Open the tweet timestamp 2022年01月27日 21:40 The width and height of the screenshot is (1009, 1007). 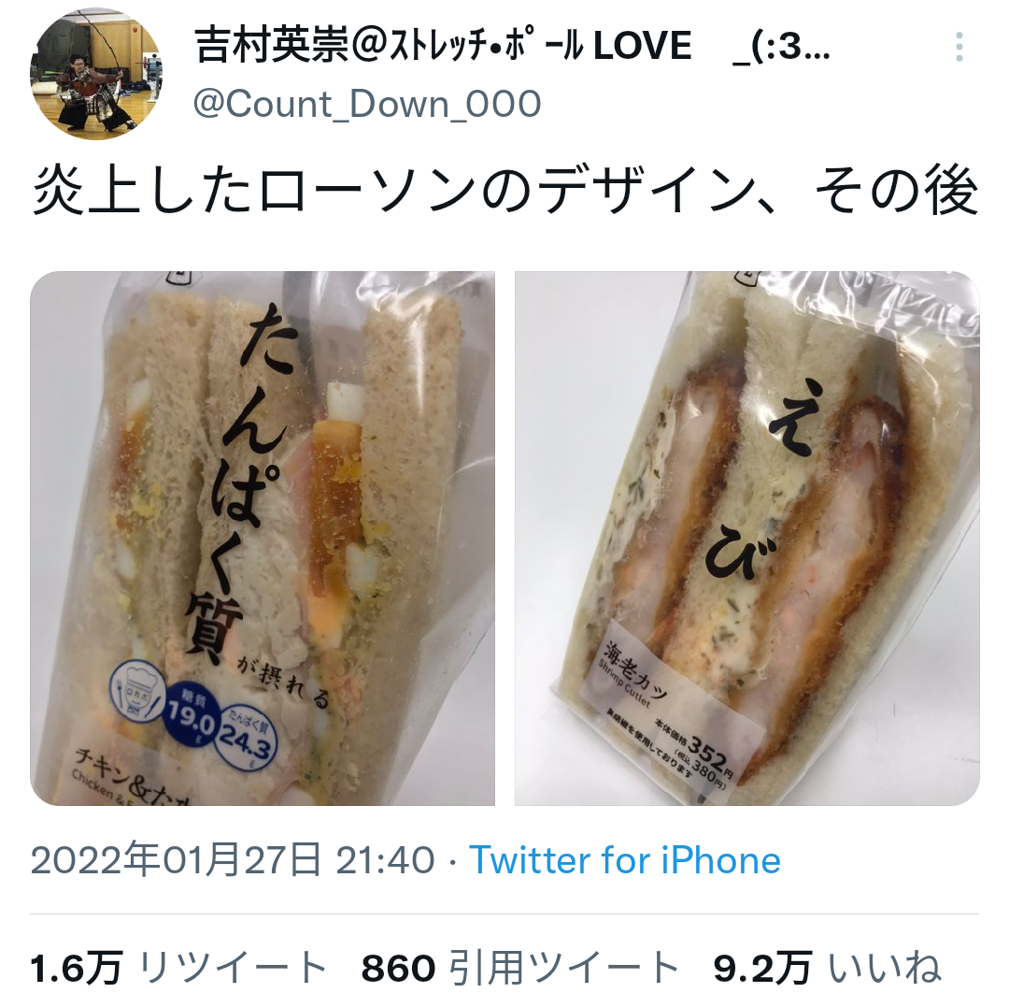pos(233,860)
